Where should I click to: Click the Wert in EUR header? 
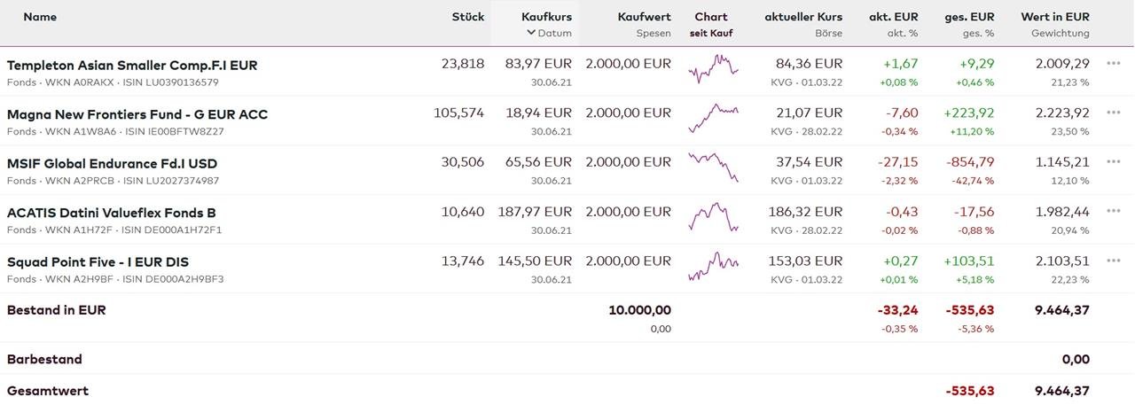click(1054, 17)
